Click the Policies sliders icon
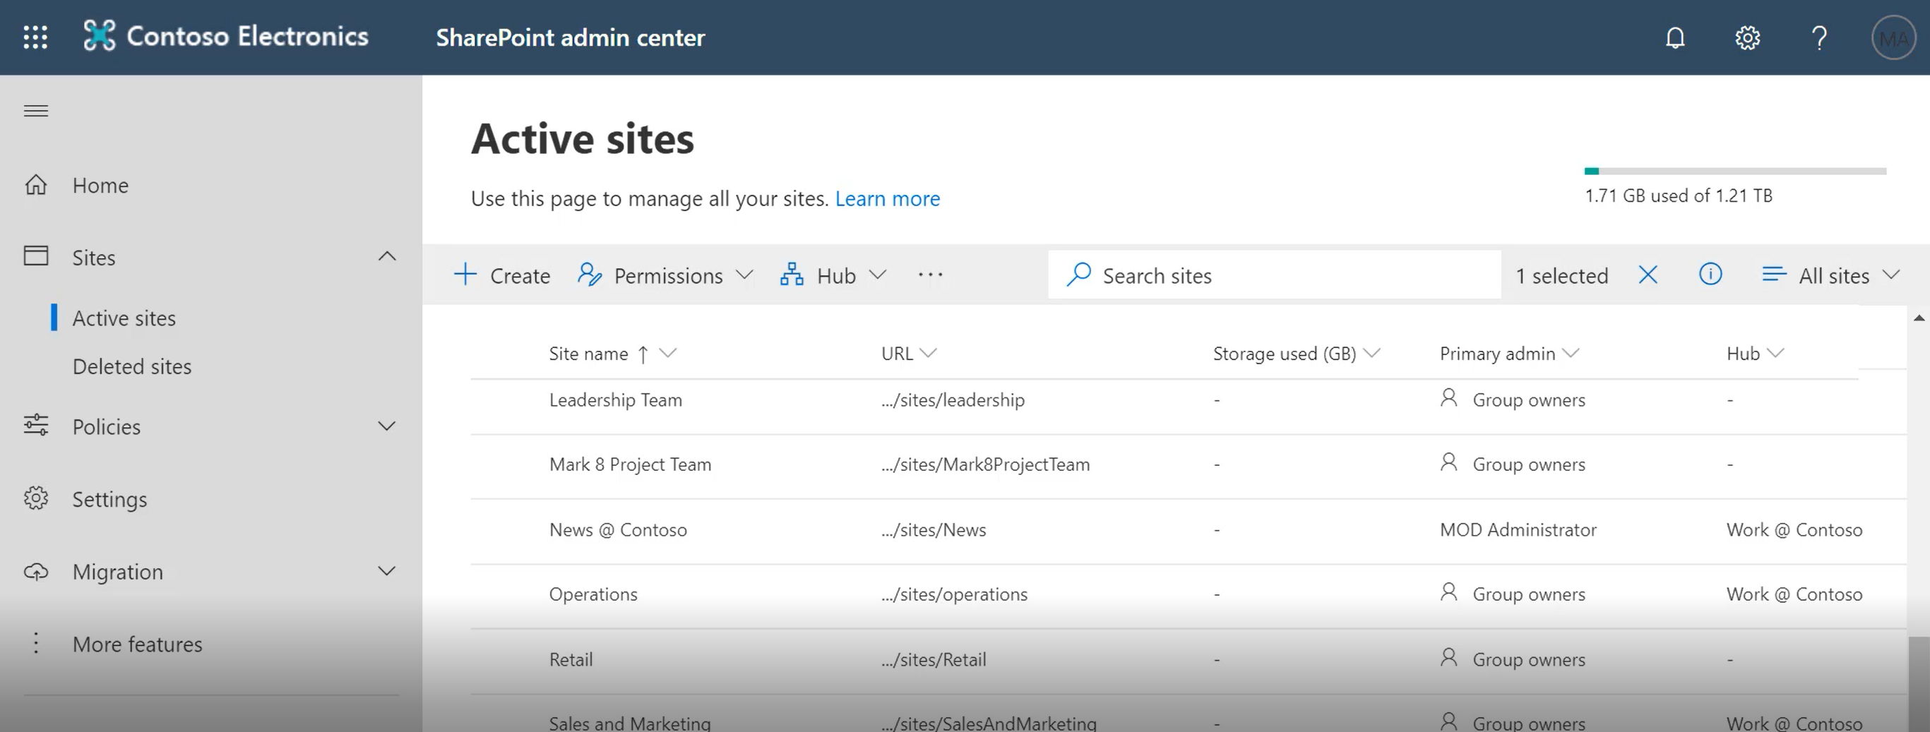The width and height of the screenshot is (1930, 732). point(36,426)
